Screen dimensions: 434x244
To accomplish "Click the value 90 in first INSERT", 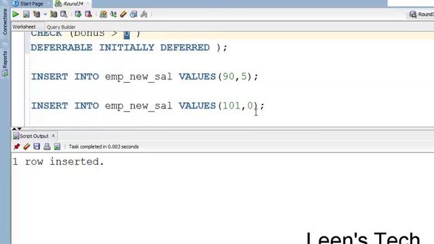I will 229,77.
